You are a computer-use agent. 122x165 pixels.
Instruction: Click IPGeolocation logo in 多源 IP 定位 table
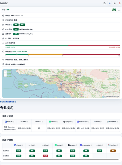[x=78, y=122]
